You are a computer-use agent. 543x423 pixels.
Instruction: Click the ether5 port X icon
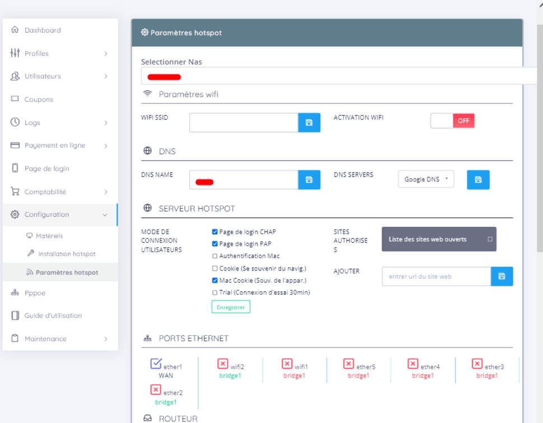pos(348,364)
